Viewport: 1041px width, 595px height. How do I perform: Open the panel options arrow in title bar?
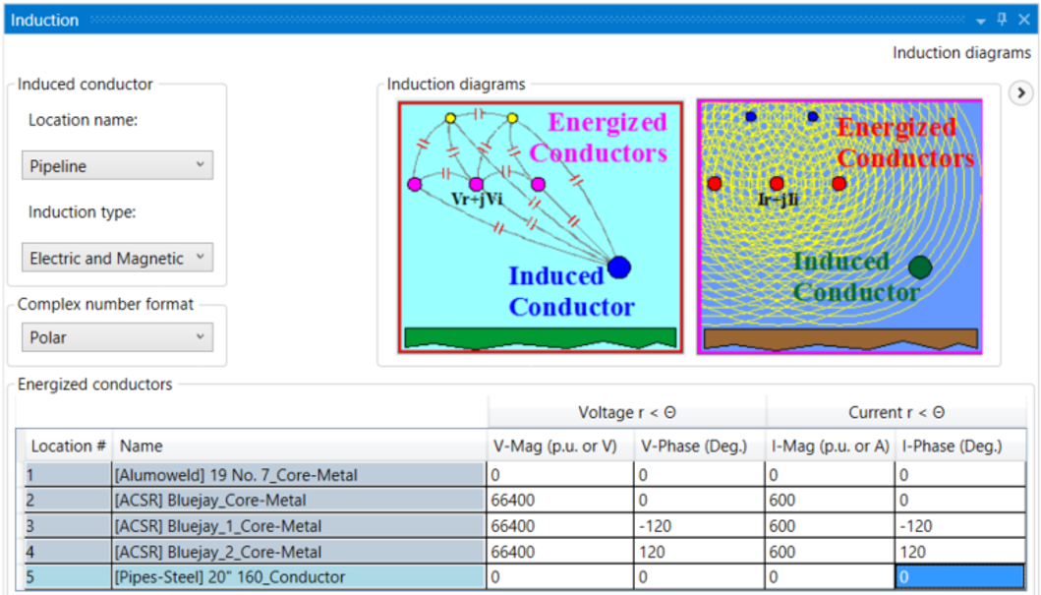click(981, 21)
